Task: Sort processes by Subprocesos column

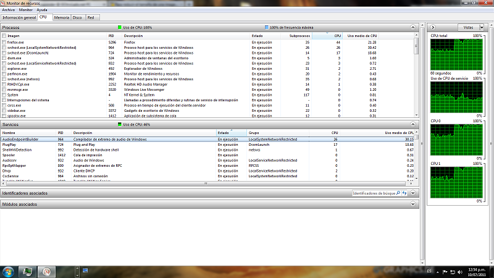Action: click(x=296, y=36)
